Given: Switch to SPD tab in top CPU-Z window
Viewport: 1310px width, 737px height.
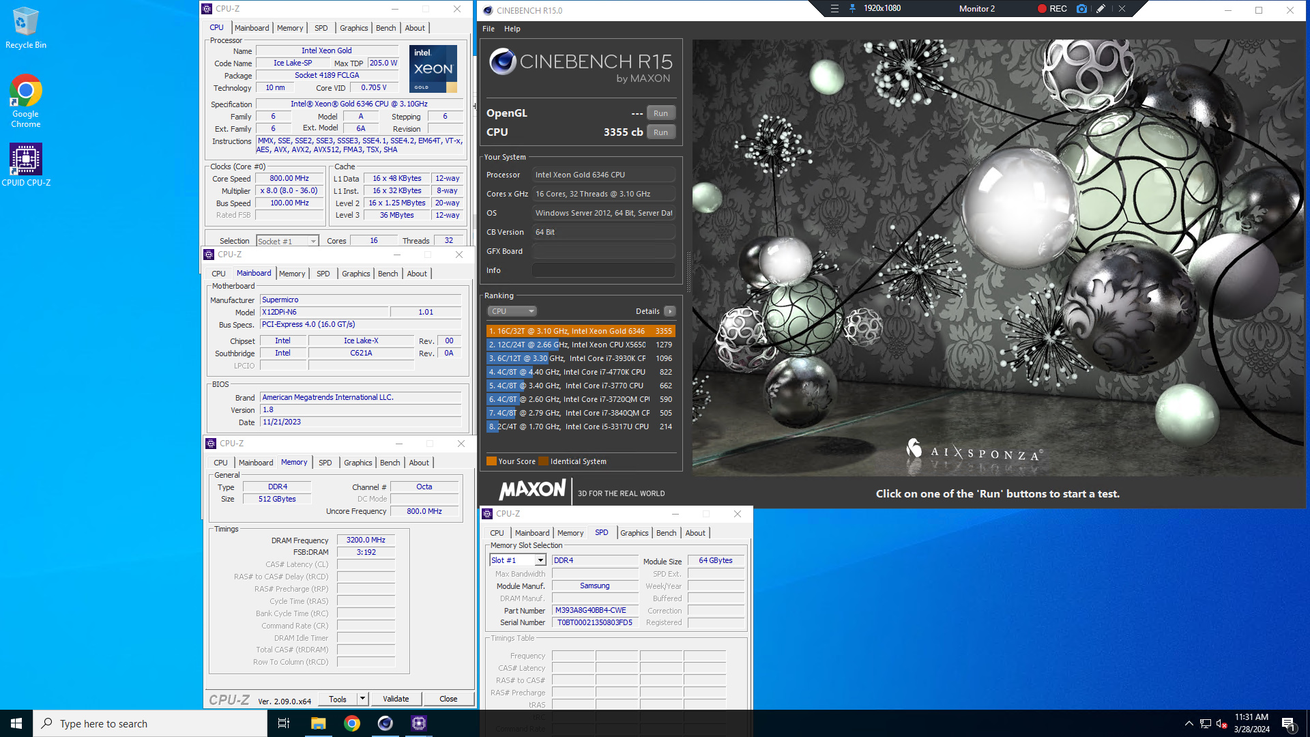Looking at the screenshot, I should [321, 28].
